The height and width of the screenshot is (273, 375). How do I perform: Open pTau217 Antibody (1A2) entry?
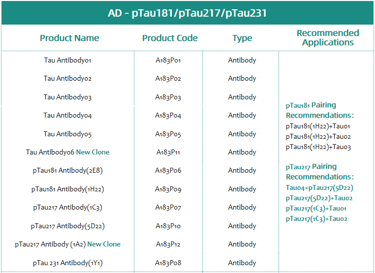pos(50,244)
